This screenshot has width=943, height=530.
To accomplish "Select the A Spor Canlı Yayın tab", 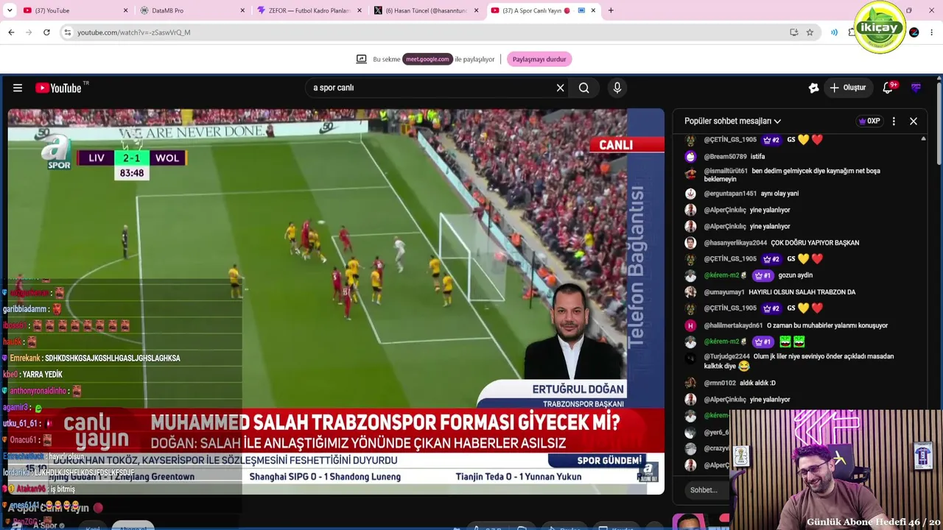I will [x=543, y=10].
